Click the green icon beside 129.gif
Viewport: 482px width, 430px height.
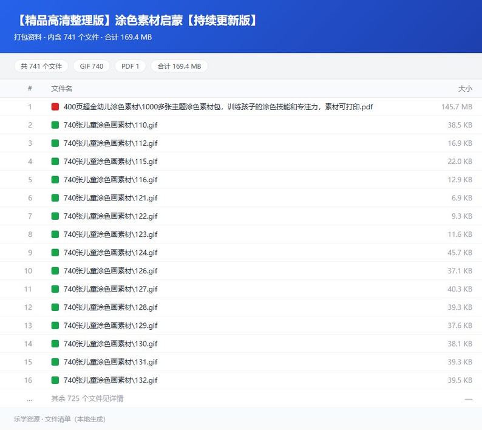[55, 326]
